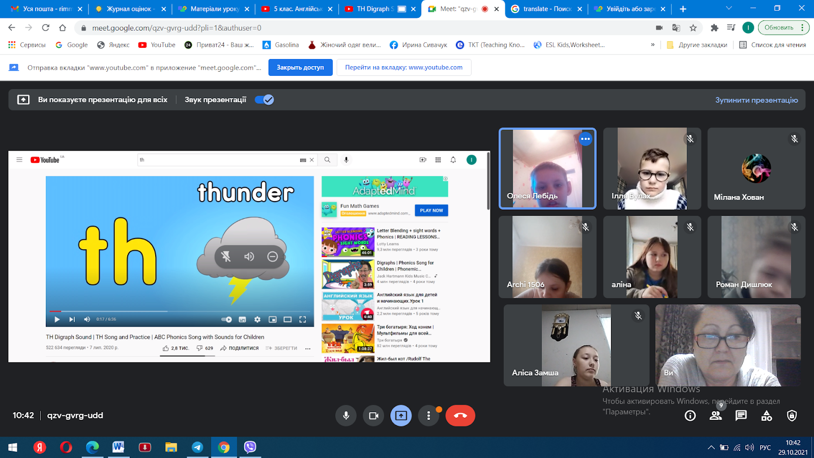This screenshot has width=814, height=458.
Task: Hang up with the red leave call button
Action: coord(460,416)
